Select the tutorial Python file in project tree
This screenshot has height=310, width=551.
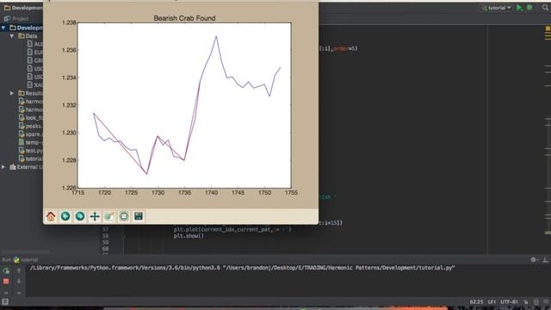31,158
